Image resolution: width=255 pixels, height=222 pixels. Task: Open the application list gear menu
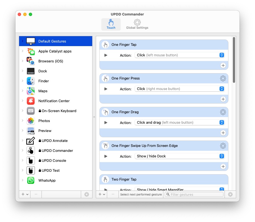pos(86,194)
